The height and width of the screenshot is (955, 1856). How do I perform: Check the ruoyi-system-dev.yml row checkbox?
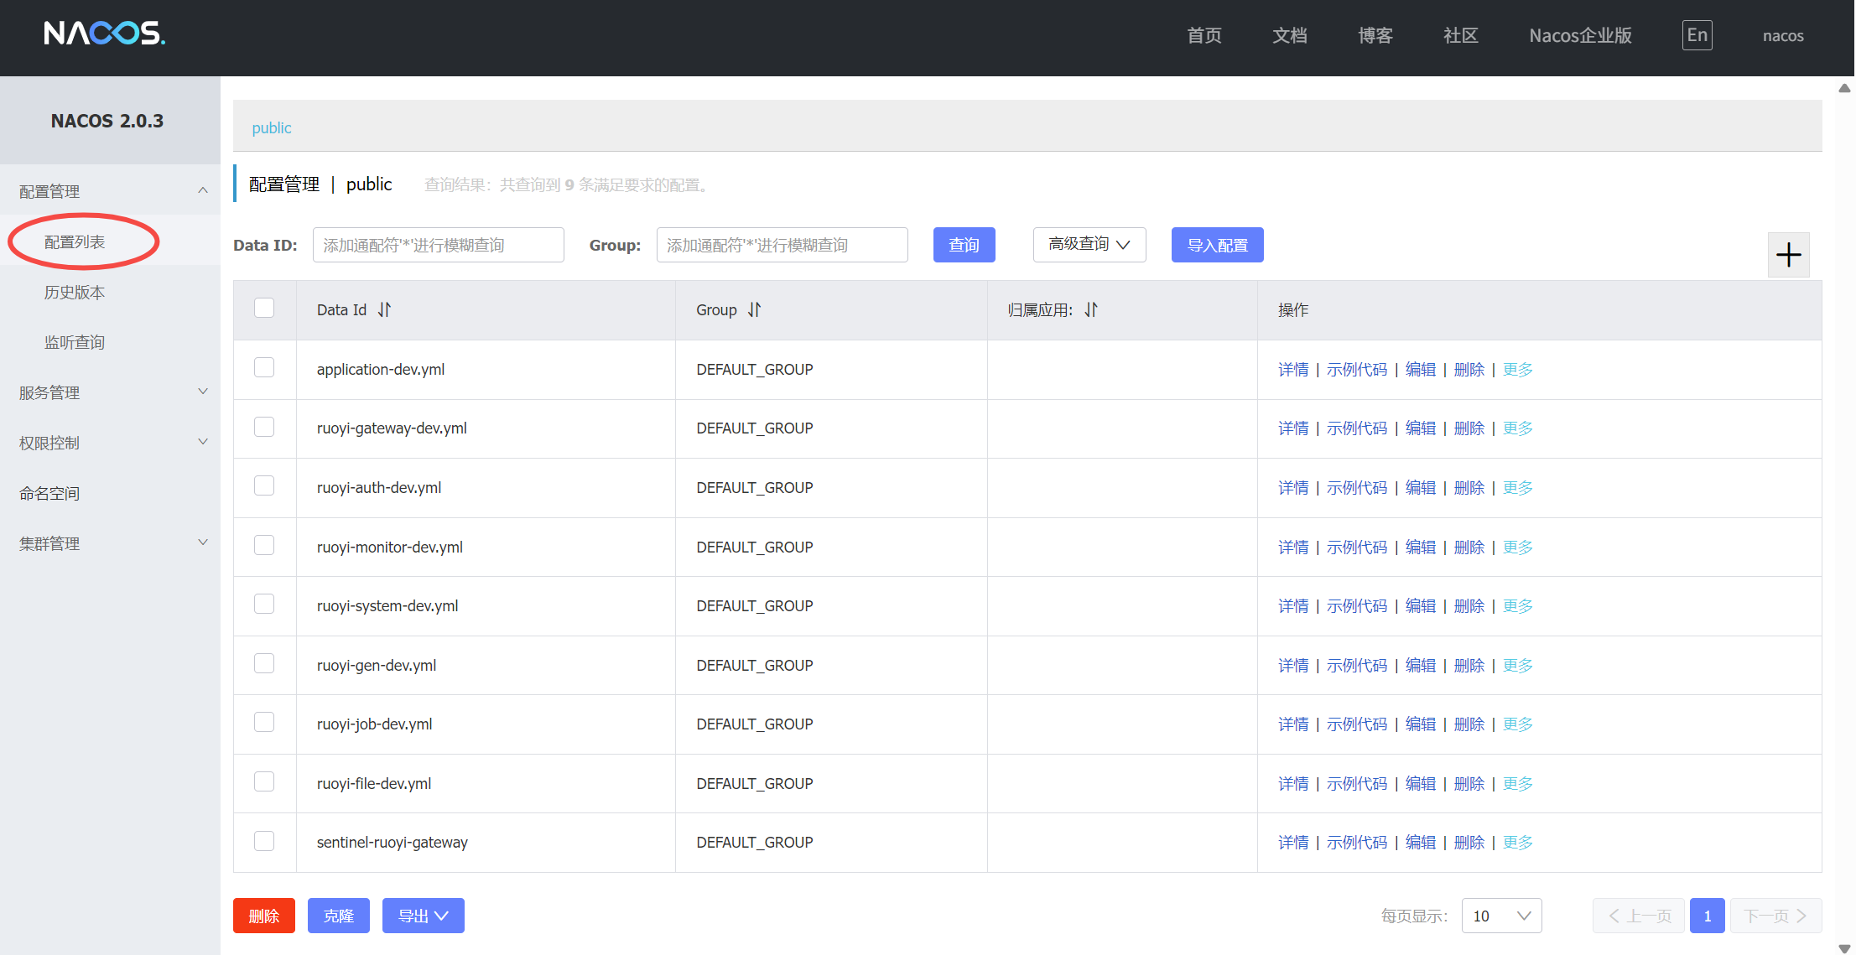pyautogui.click(x=264, y=604)
